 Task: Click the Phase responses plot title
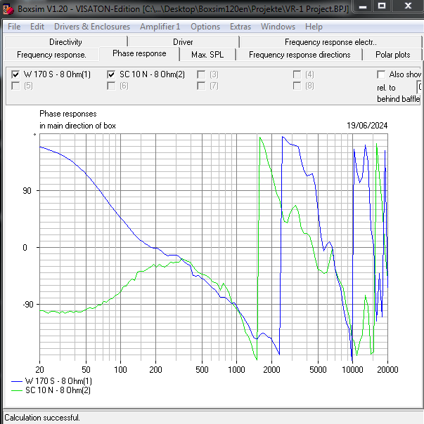[x=68, y=114]
